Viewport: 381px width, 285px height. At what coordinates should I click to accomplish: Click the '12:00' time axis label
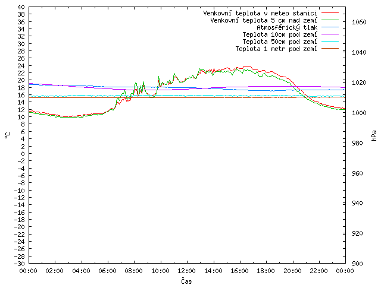tap(186, 271)
